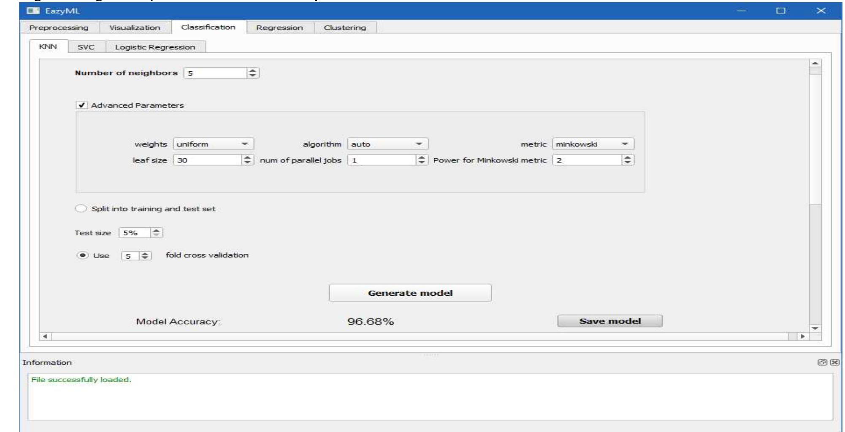Screen dimensions: 845x432
Task: Click the Save model button
Action: click(610, 321)
